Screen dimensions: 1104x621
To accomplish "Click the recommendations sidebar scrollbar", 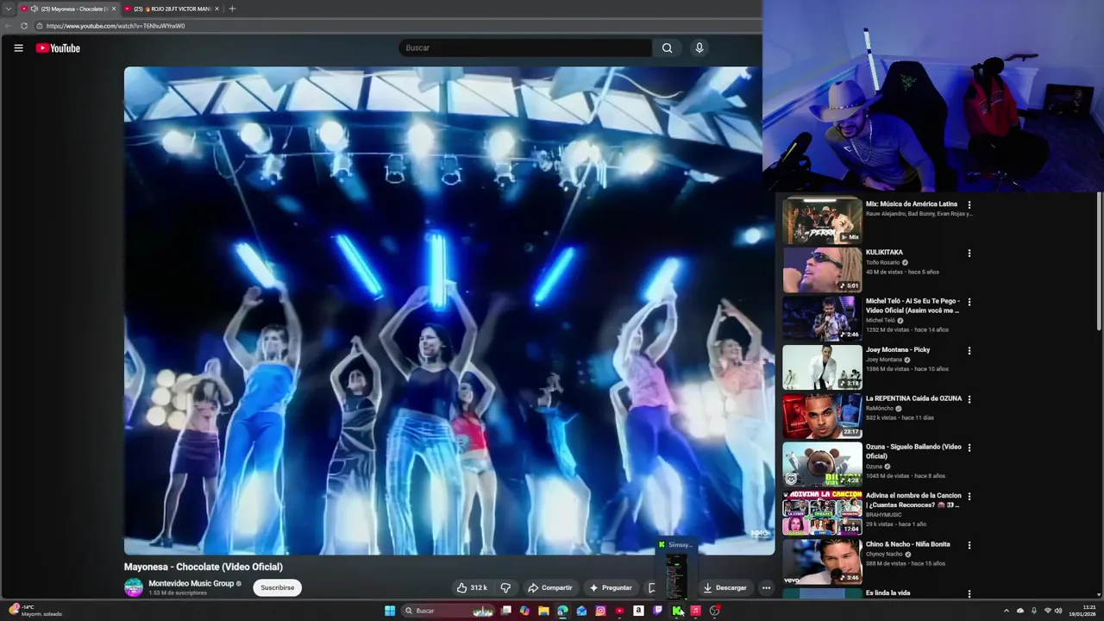I will click(1099, 260).
